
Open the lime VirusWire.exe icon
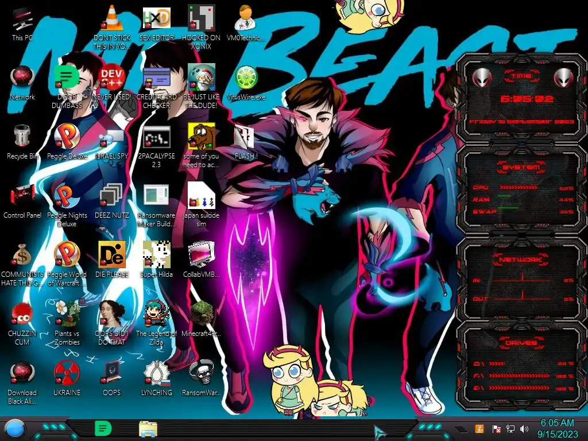click(x=246, y=83)
